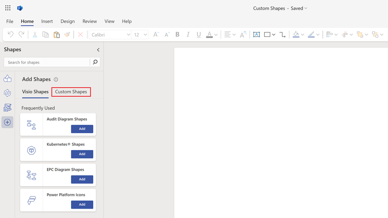
Task: Click the Power Platform Icons thumbnail
Action: point(31,201)
